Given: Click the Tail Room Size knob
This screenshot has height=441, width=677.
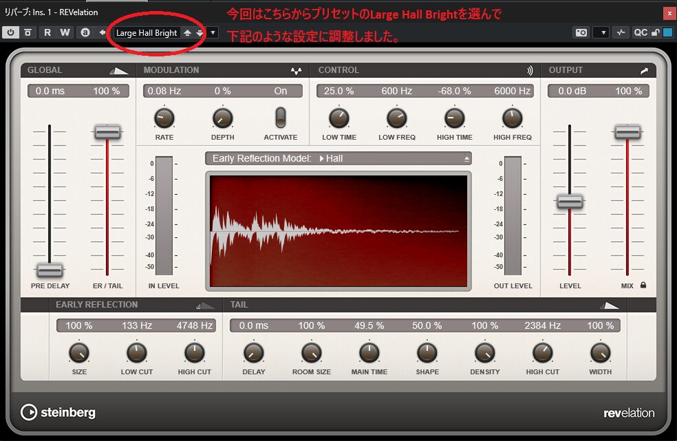Looking at the screenshot, I should pyautogui.click(x=311, y=353).
